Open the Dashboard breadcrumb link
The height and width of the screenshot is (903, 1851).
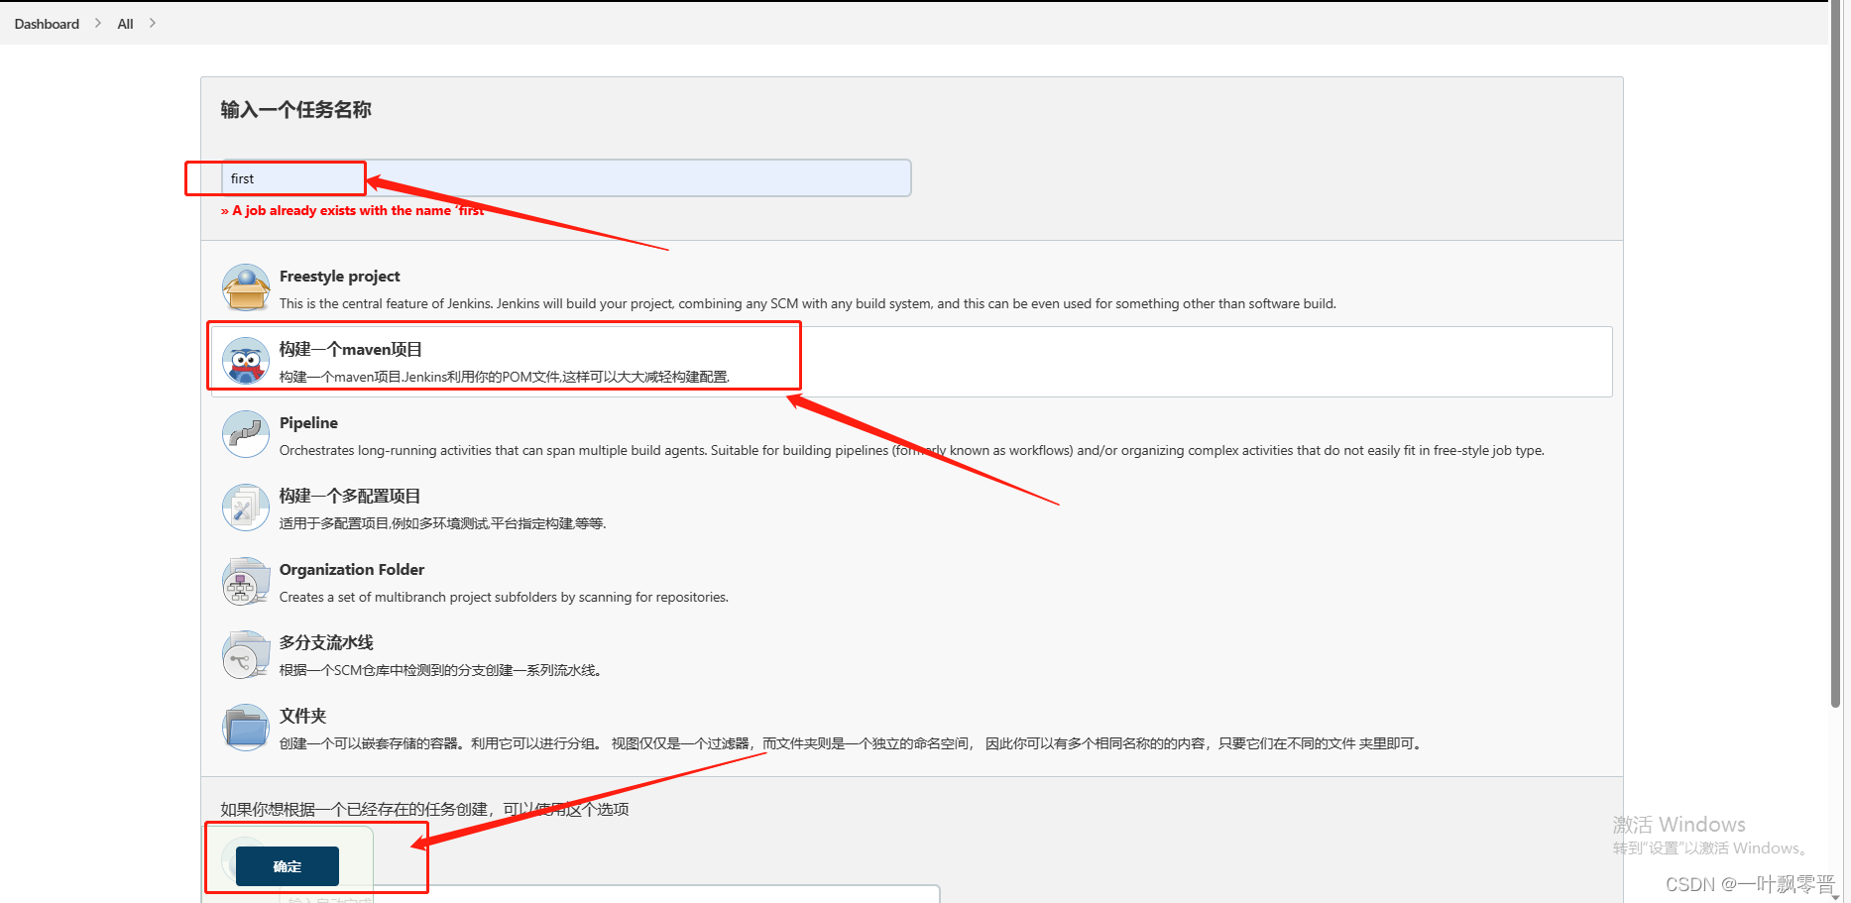point(47,24)
